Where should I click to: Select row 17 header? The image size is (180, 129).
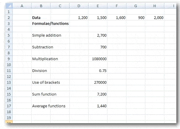pyautogui.click(x=9, y=106)
